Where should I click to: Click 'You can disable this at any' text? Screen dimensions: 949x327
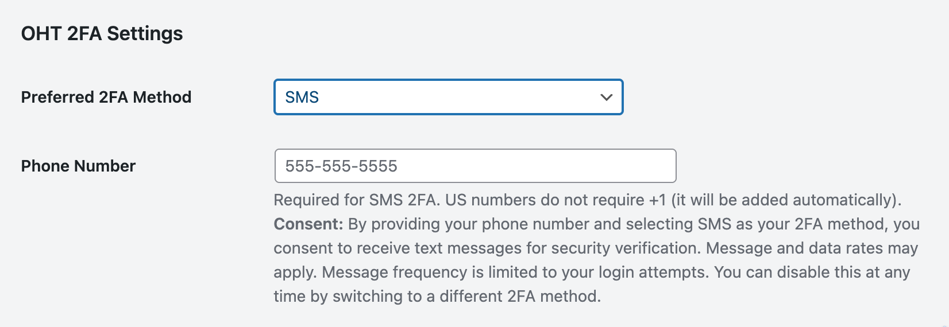tap(812, 272)
